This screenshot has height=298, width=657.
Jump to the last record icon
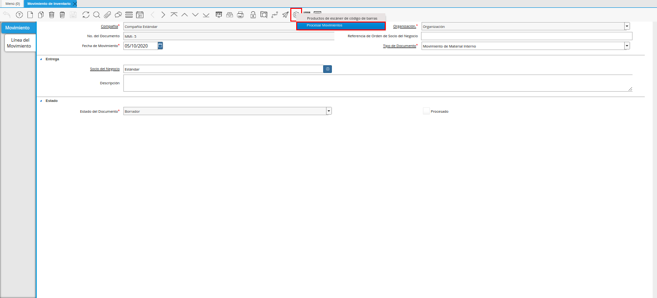(x=206, y=15)
